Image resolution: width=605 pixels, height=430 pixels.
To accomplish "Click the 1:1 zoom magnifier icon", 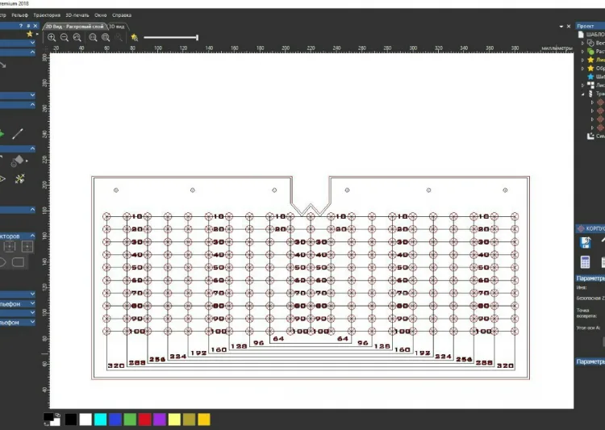I will 93,37.
